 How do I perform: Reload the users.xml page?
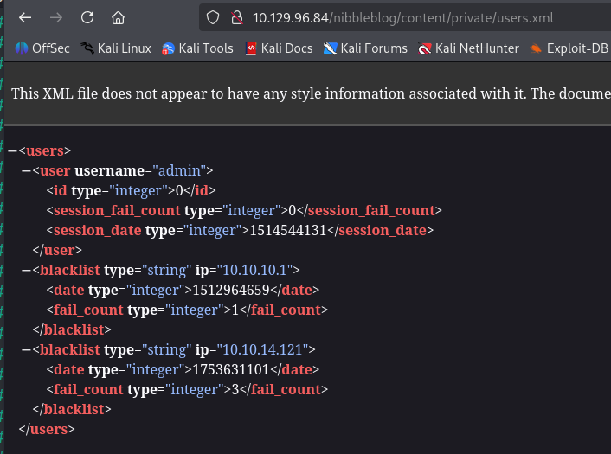87,17
